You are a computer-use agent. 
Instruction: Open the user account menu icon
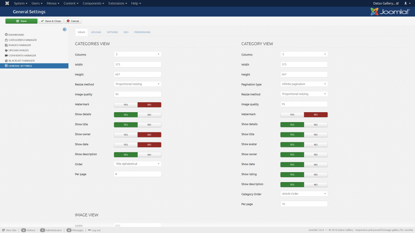(406, 3)
